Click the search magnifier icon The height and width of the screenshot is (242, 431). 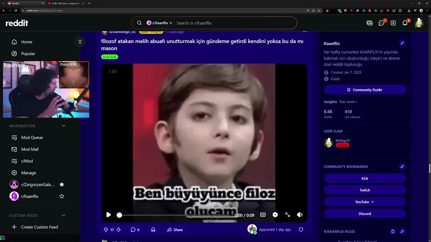coord(139,23)
